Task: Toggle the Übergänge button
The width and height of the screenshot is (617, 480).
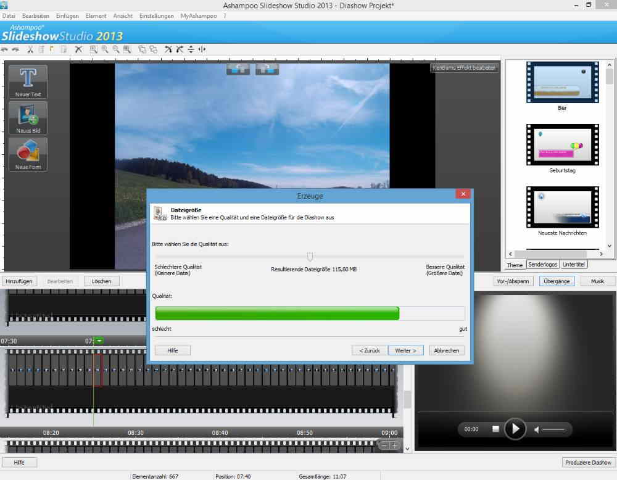Action: pyautogui.click(x=557, y=281)
